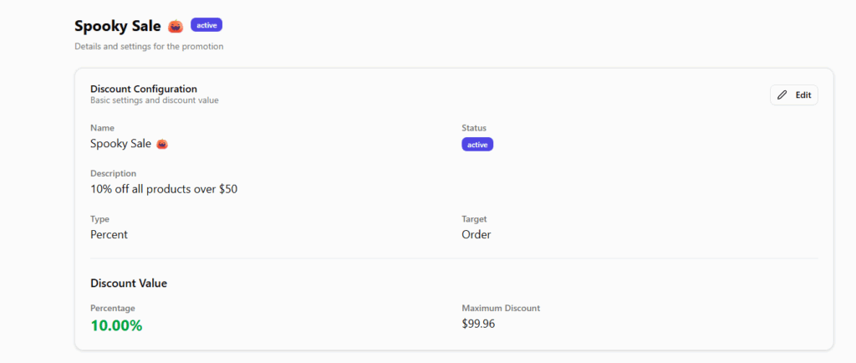Click the Spooky Sale name value
Image resolution: width=856 pixels, height=363 pixels.
(120, 143)
